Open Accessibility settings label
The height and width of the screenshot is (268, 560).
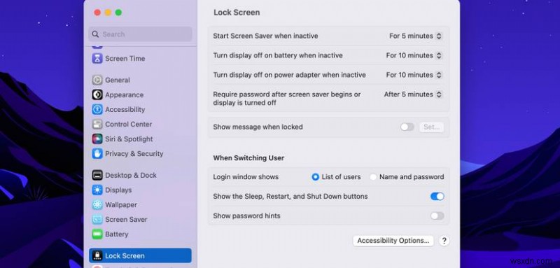point(125,110)
